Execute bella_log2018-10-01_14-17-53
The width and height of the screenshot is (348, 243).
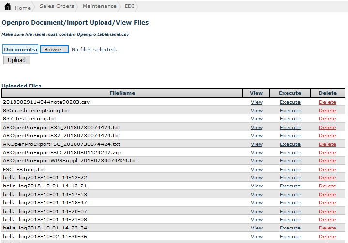(290, 194)
